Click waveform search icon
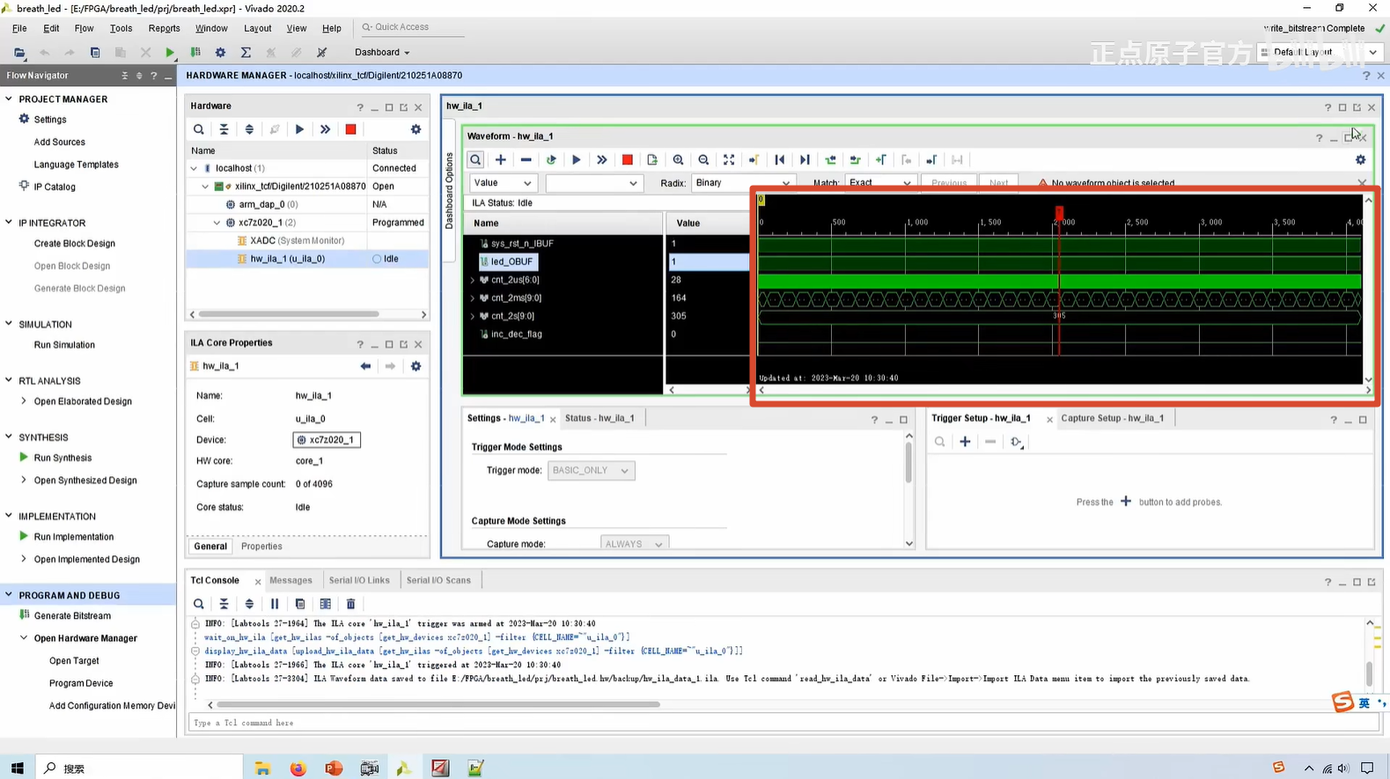Image resolution: width=1390 pixels, height=779 pixels. 475,160
